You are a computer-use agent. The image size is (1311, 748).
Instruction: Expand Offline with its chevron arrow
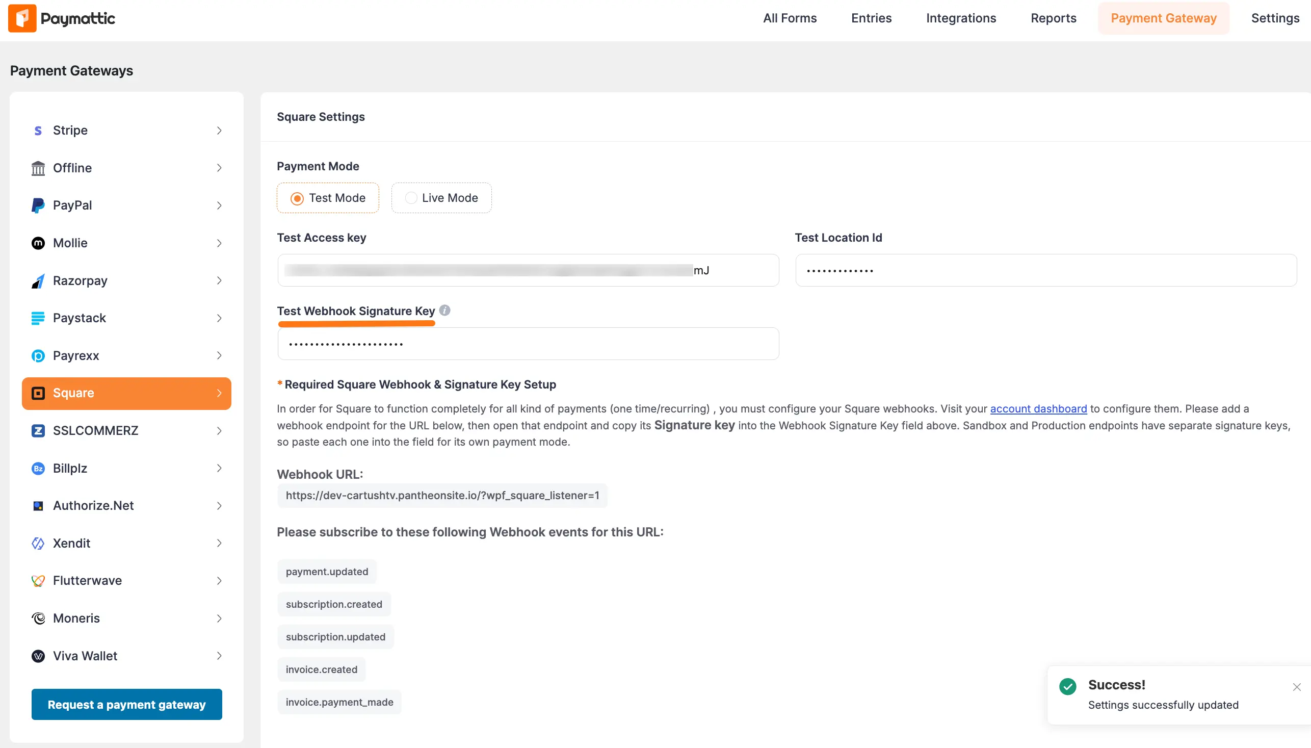tap(219, 168)
